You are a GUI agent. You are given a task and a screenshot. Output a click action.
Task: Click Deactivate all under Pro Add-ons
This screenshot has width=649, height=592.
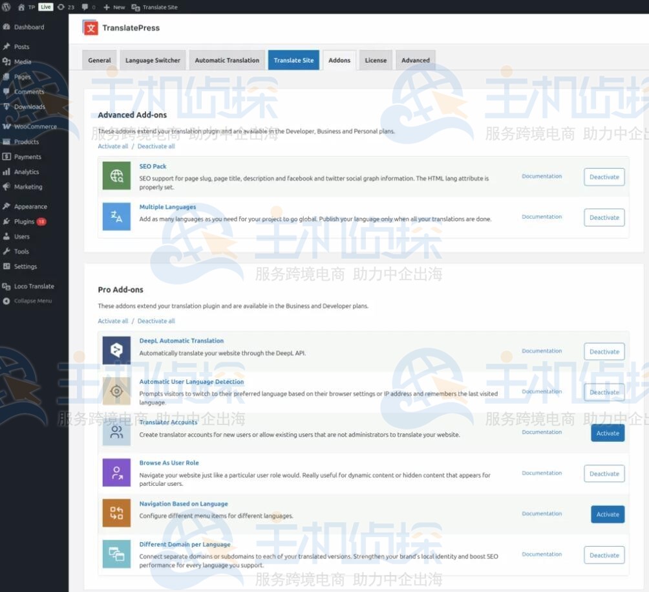pyautogui.click(x=156, y=321)
